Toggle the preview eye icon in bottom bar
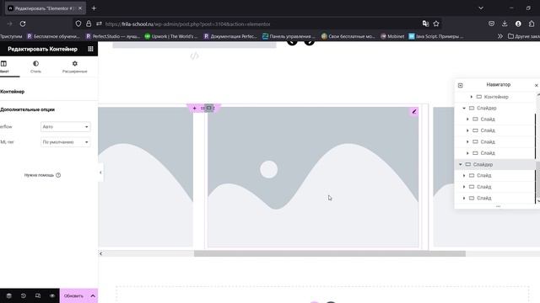The height and width of the screenshot is (303, 540). (52, 295)
